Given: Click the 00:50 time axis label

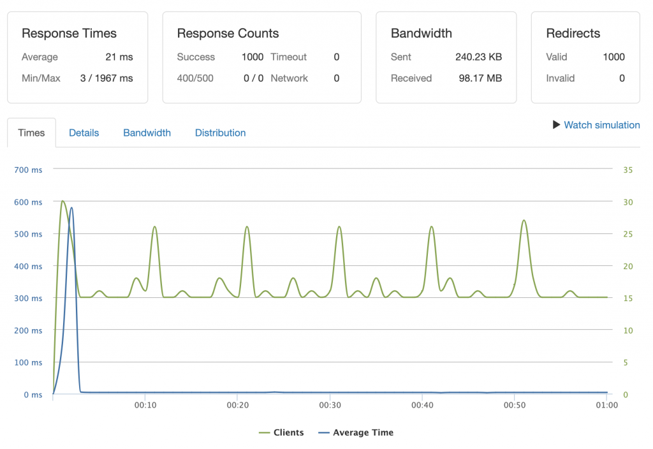Looking at the screenshot, I should (515, 405).
